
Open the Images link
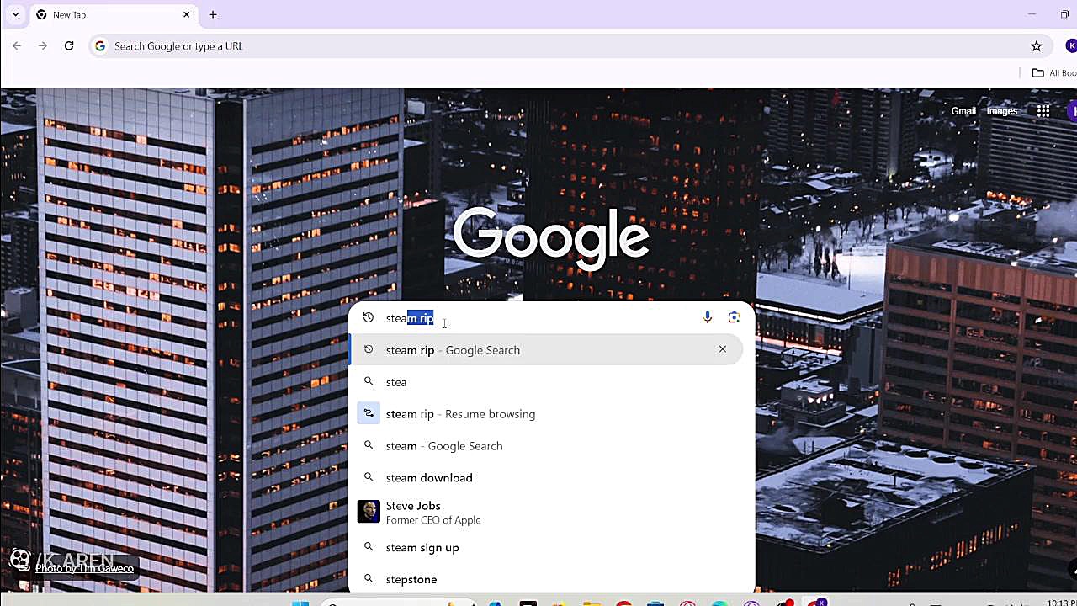coord(1002,111)
